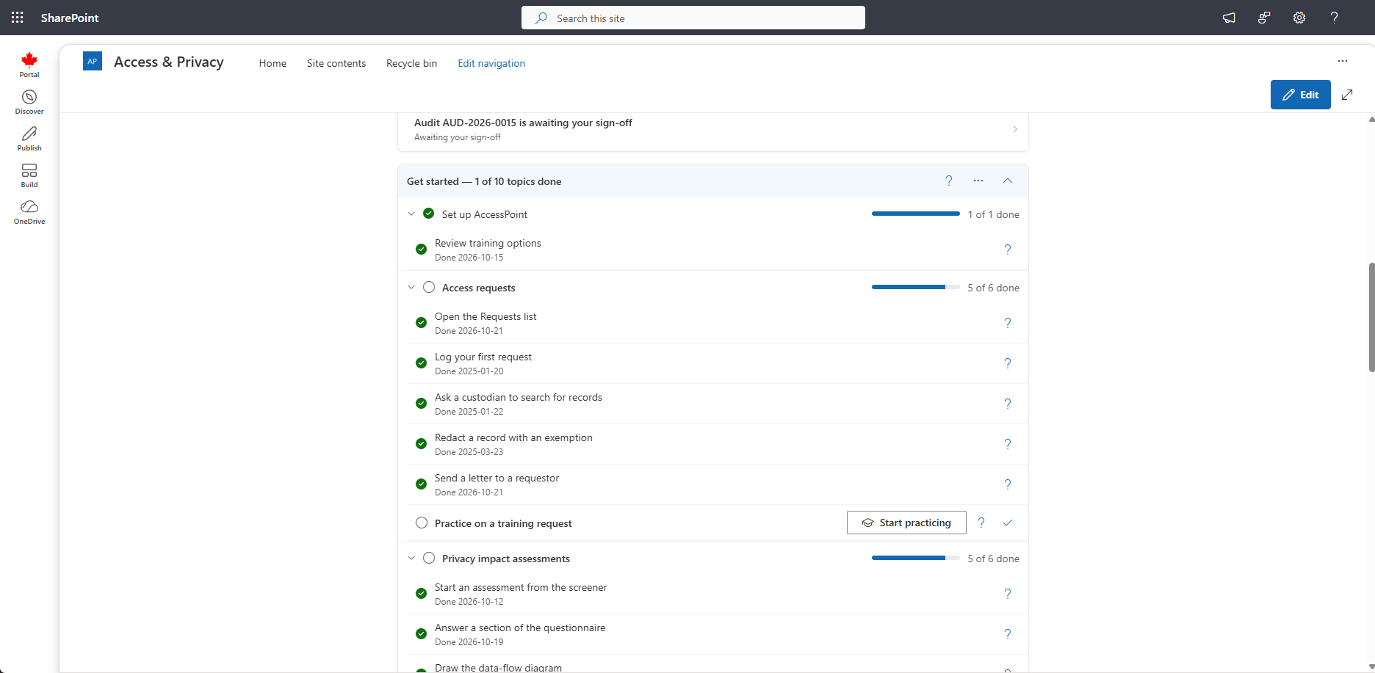This screenshot has width=1375, height=673.
Task: Click the Start practicing button
Action: click(x=906, y=523)
